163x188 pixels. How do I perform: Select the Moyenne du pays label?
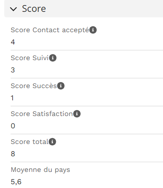pyautogui.click(x=40, y=170)
